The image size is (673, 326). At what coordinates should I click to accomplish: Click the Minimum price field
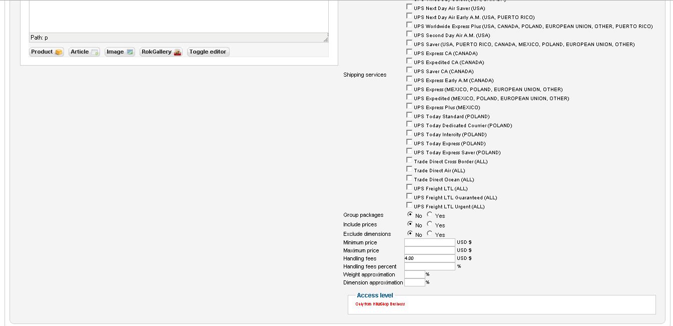(x=429, y=242)
